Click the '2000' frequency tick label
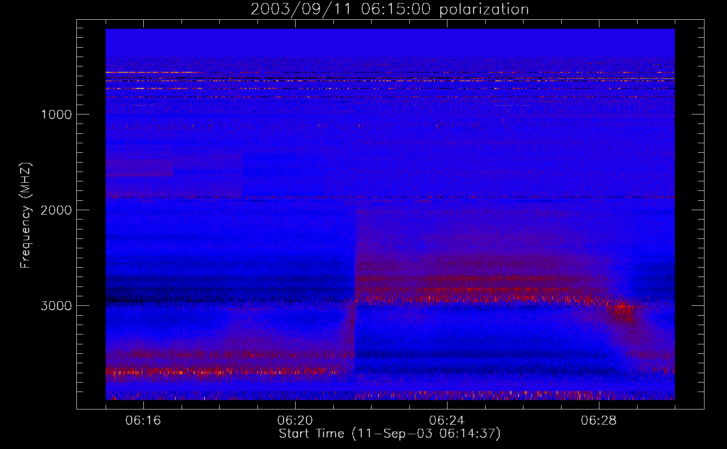Image resolution: width=727 pixels, height=449 pixels. tap(56, 210)
